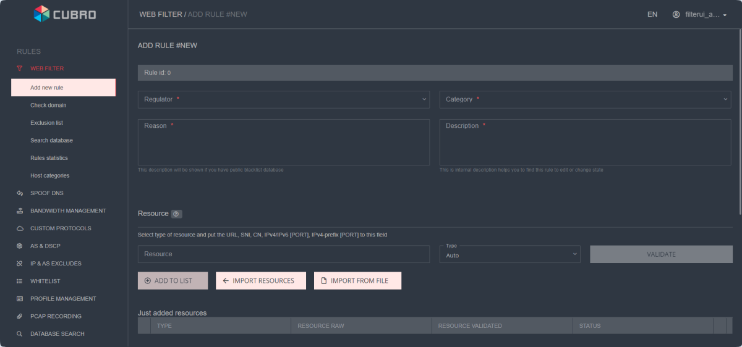Image resolution: width=742 pixels, height=347 pixels.
Task: Select Check domain in the sidebar
Action: (x=48, y=106)
